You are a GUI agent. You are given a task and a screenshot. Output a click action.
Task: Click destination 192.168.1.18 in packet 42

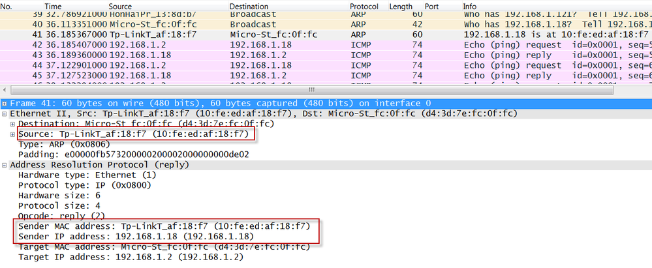pos(260,45)
